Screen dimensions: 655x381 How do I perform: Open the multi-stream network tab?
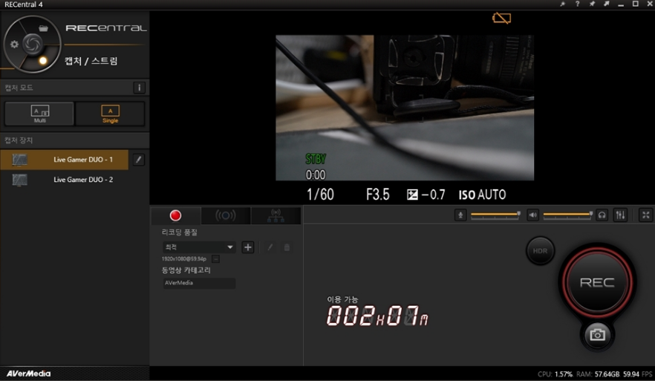click(x=276, y=215)
